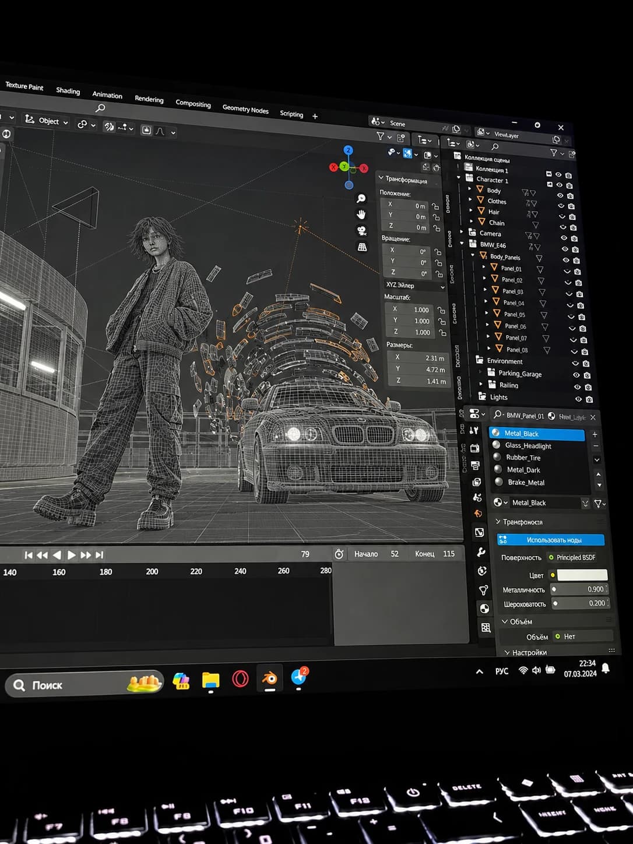
Task: Open the Modifiers wrench tab icon
Action: [481, 552]
